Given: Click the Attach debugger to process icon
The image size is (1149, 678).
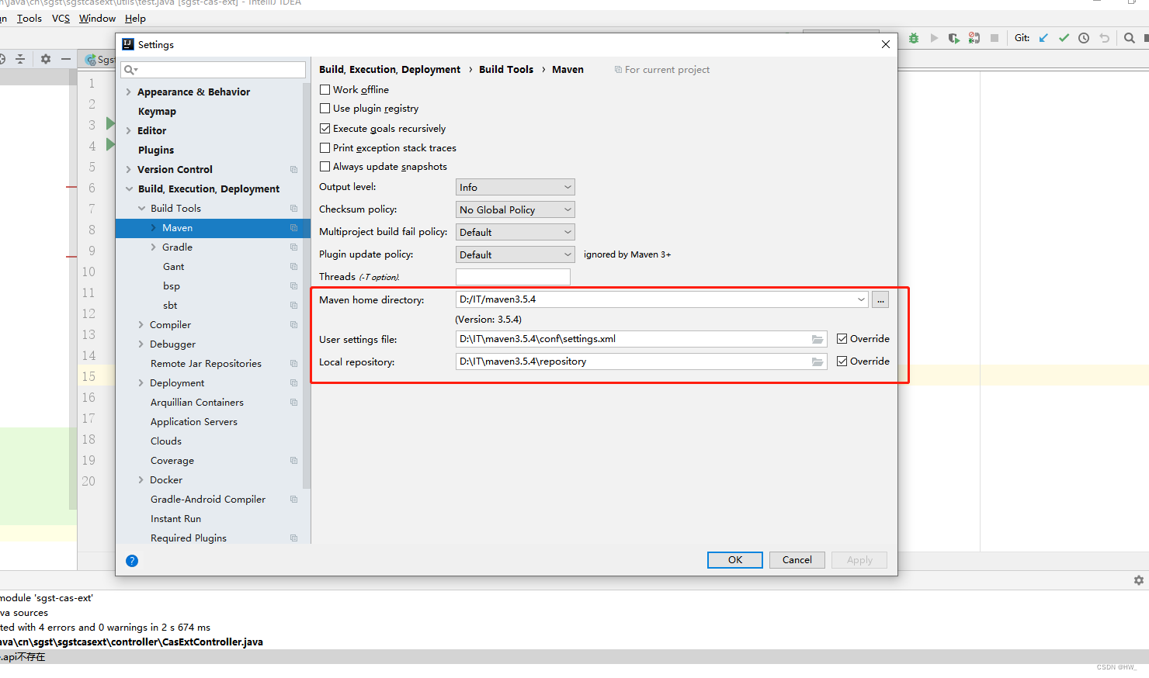Looking at the screenshot, I should [974, 38].
